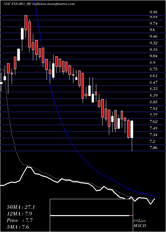Click the 9.46 price axis label

(x=153, y=36)
